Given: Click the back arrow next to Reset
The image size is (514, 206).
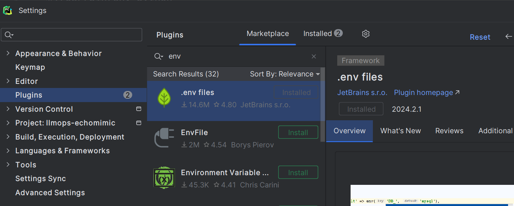Looking at the screenshot, I should (x=508, y=36).
